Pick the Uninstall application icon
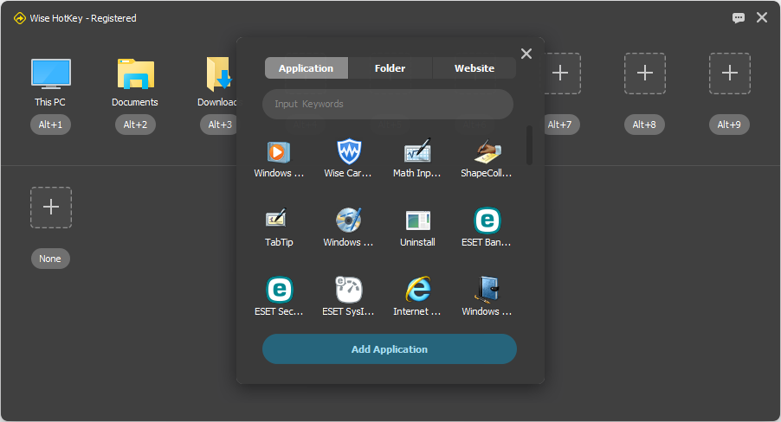Viewport: 781px width, 422px height. 418,221
